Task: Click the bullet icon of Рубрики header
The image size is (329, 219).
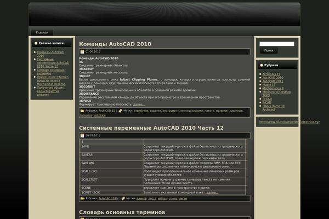Action: click(x=262, y=65)
